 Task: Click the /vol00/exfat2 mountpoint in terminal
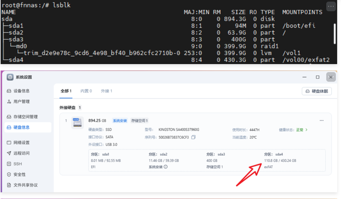click(x=306, y=60)
